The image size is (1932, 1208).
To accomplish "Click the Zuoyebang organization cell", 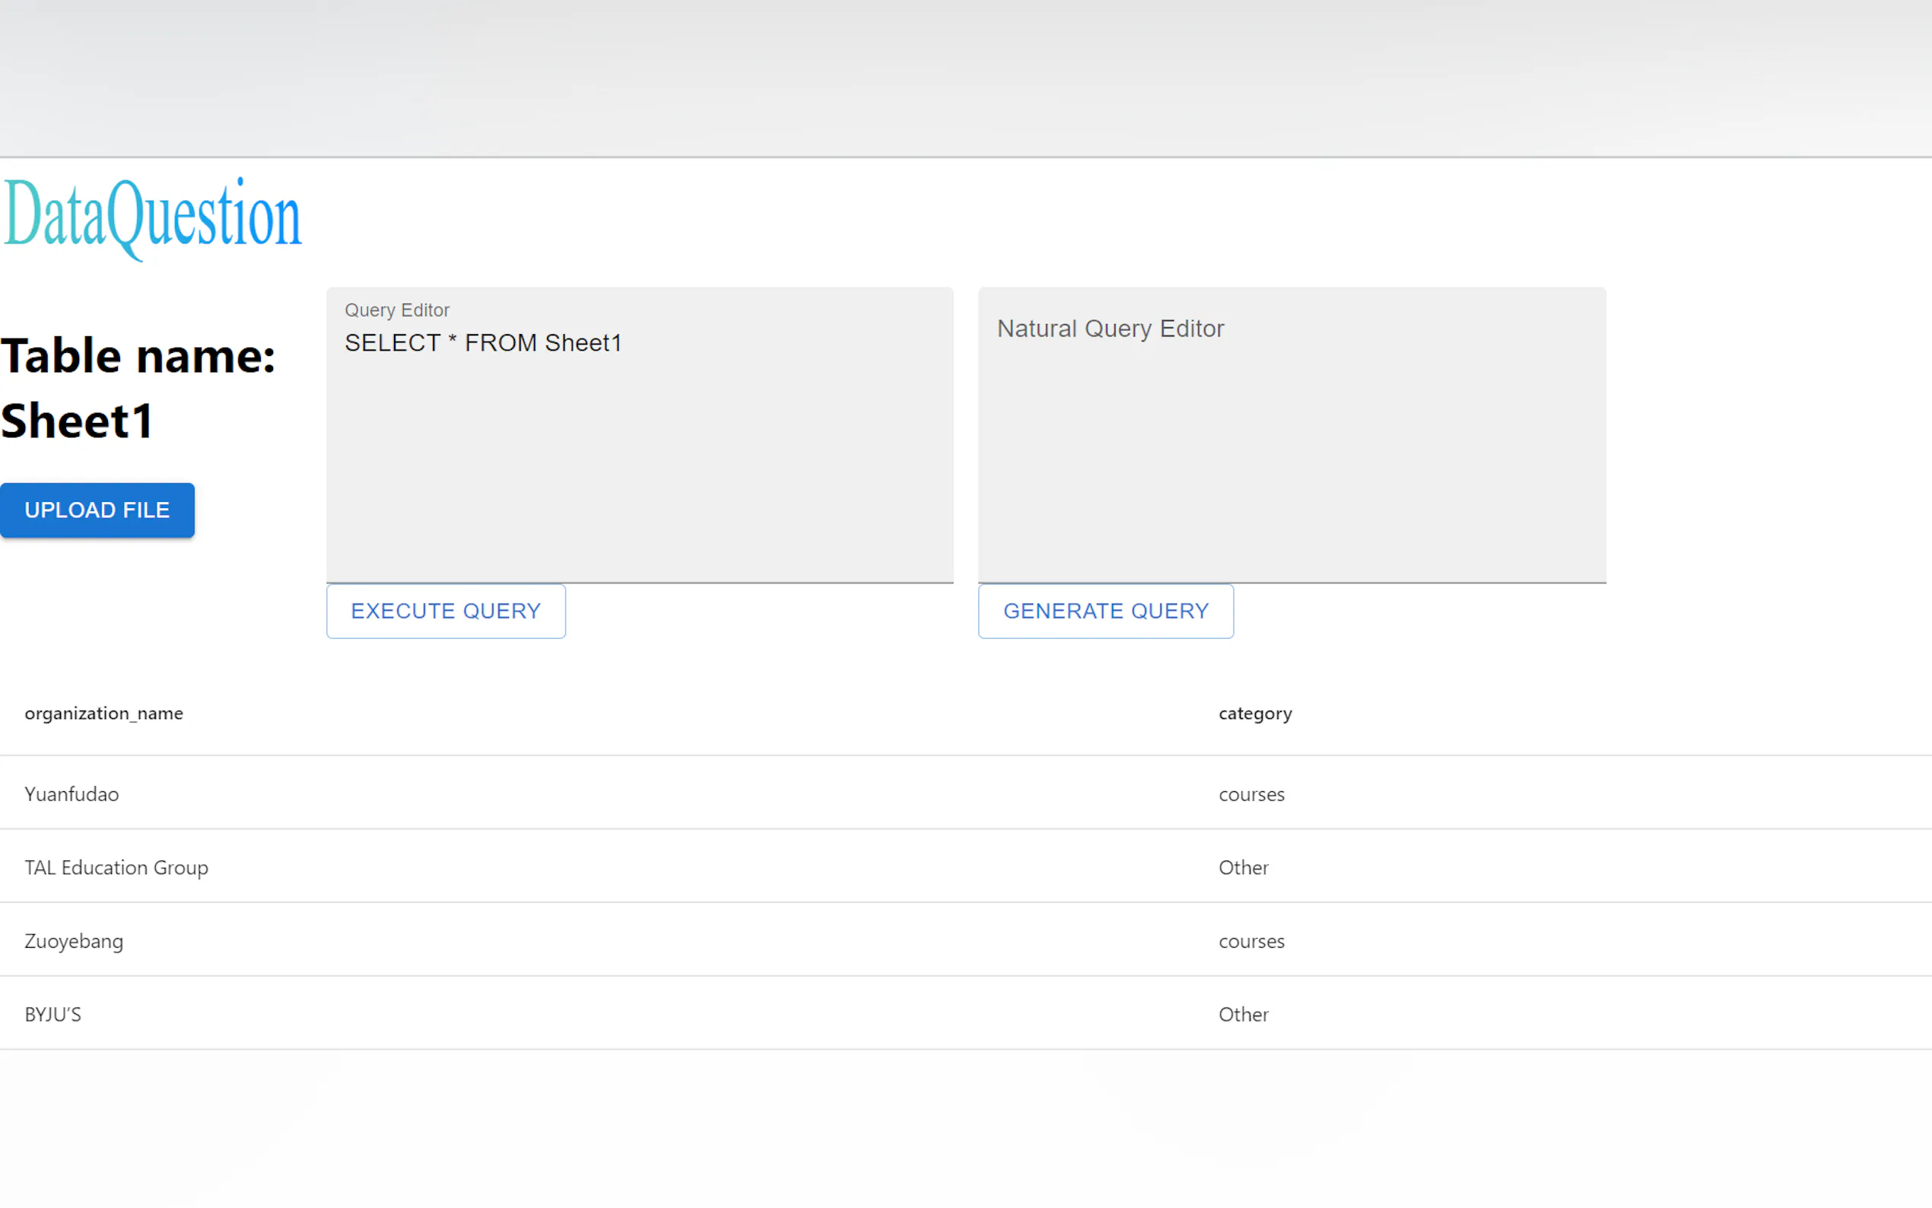I will (x=75, y=941).
